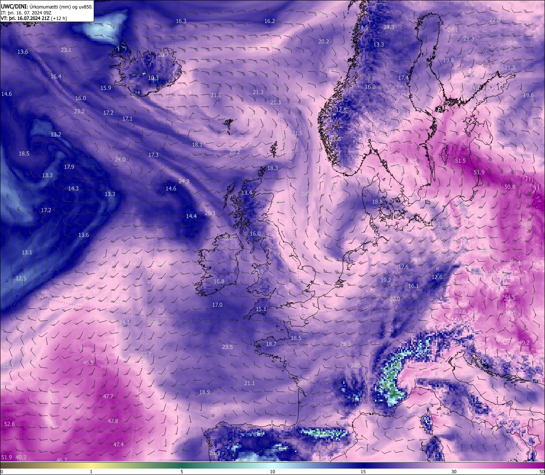
Task: Click the 23.1 value west of Iceland
Action: (66, 50)
